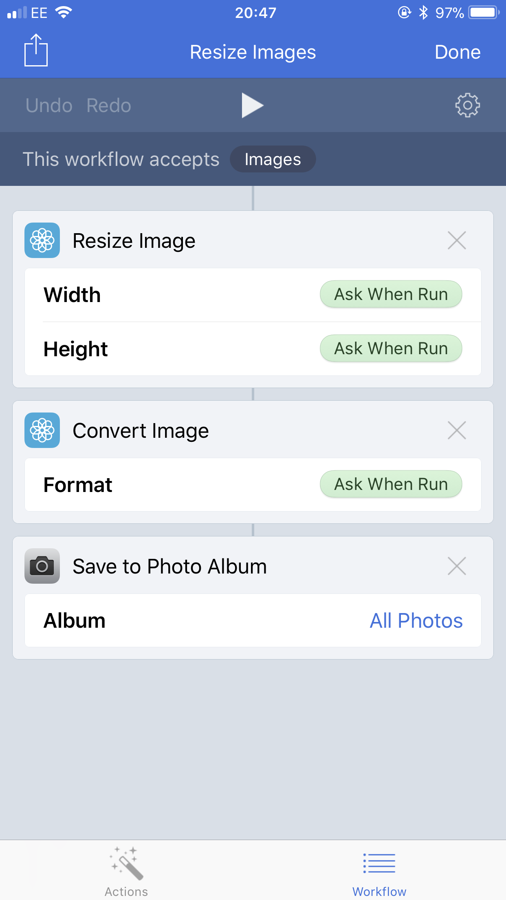This screenshot has width=506, height=900.
Task: Remove the Resize Image action
Action: point(457,240)
